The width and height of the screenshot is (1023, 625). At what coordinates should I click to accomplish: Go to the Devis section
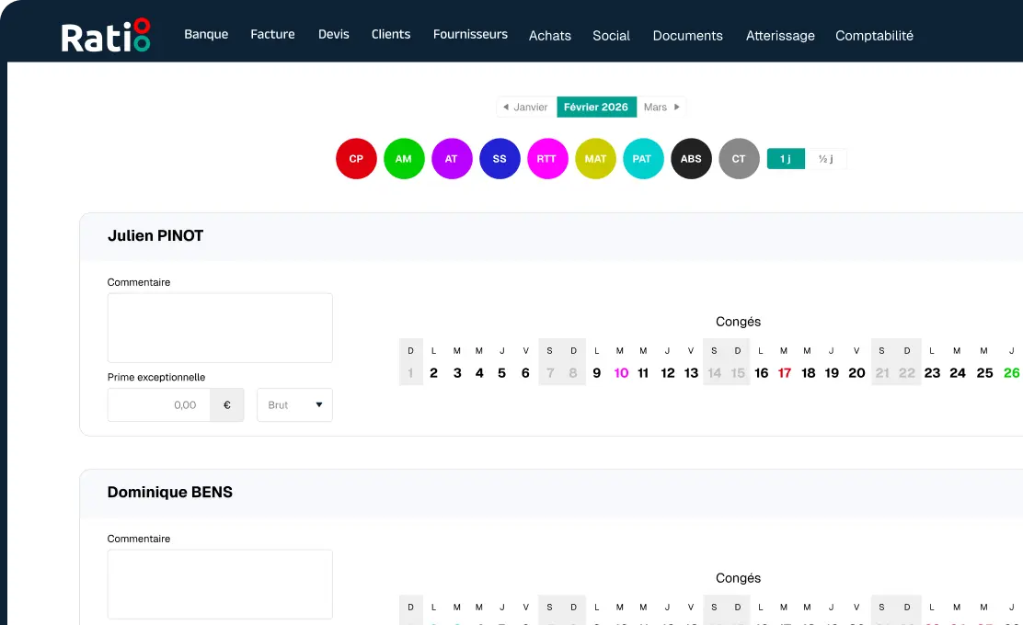pos(333,34)
